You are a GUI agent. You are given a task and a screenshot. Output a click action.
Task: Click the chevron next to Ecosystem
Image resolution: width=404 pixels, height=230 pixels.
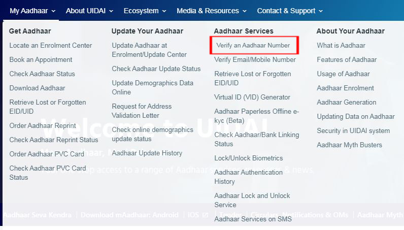[164, 11]
